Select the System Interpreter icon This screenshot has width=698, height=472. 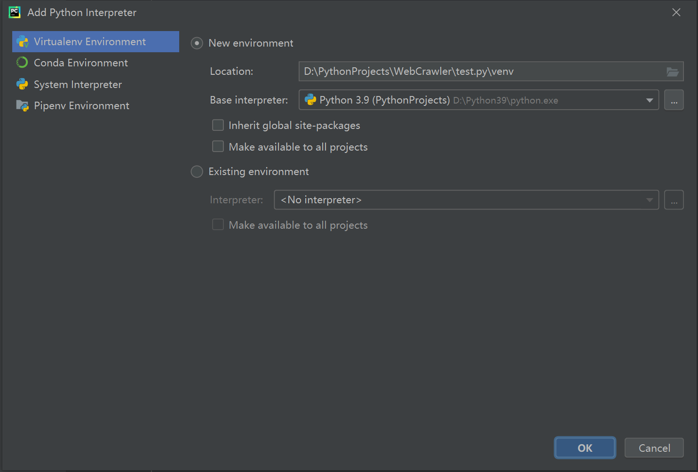[22, 84]
